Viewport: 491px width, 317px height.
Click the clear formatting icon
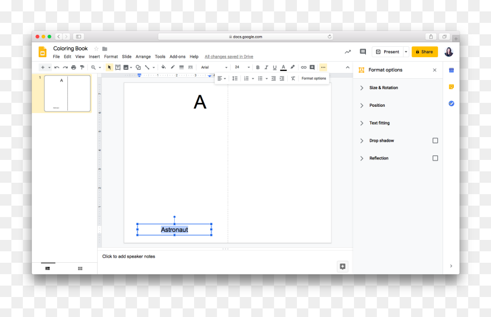point(293,78)
